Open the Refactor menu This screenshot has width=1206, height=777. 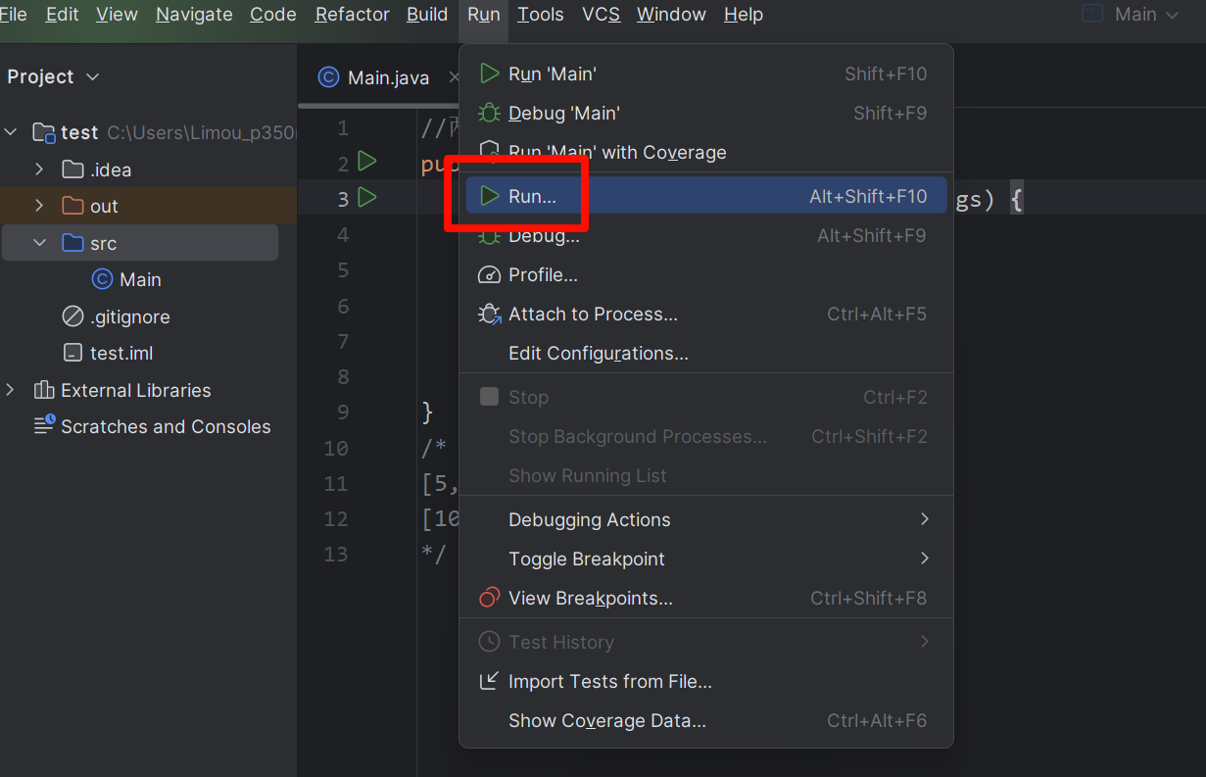coord(352,15)
